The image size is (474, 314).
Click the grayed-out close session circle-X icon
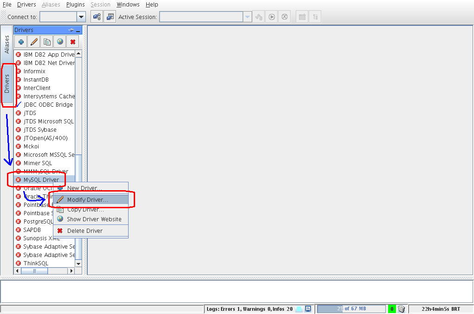pyautogui.click(x=285, y=17)
